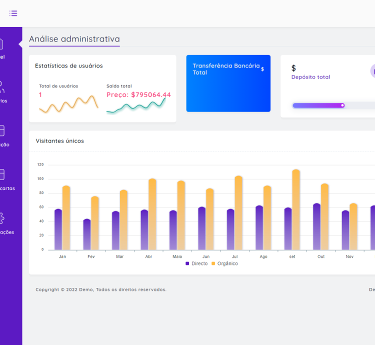Toggle the Orgânico series in chart legend
The height and width of the screenshot is (345, 375).
[224, 263]
